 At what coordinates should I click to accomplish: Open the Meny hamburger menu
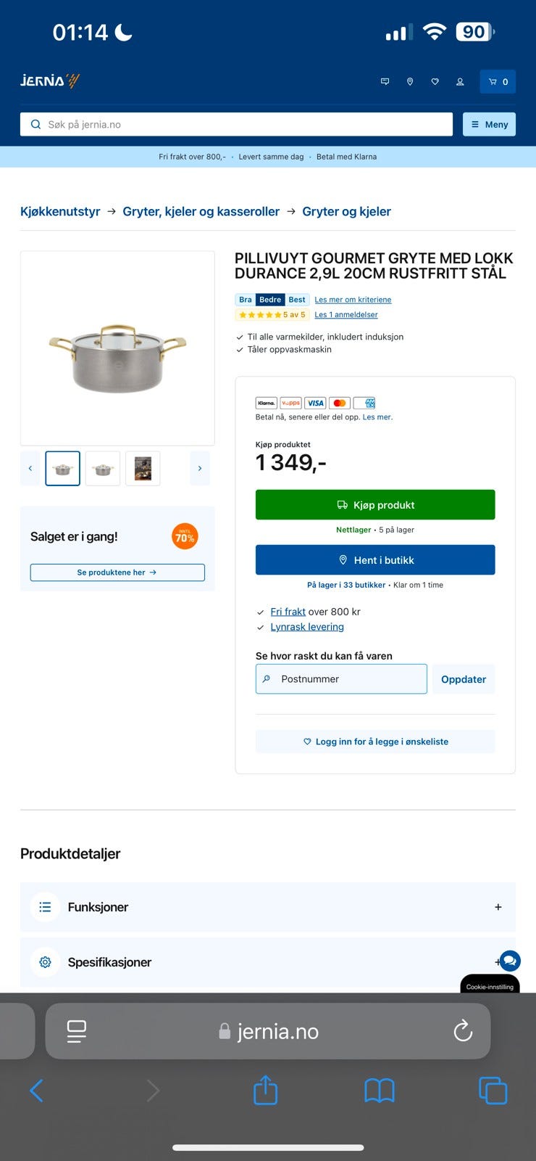pyautogui.click(x=490, y=124)
